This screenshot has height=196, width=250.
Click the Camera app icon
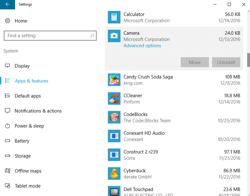(x=114, y=36)
